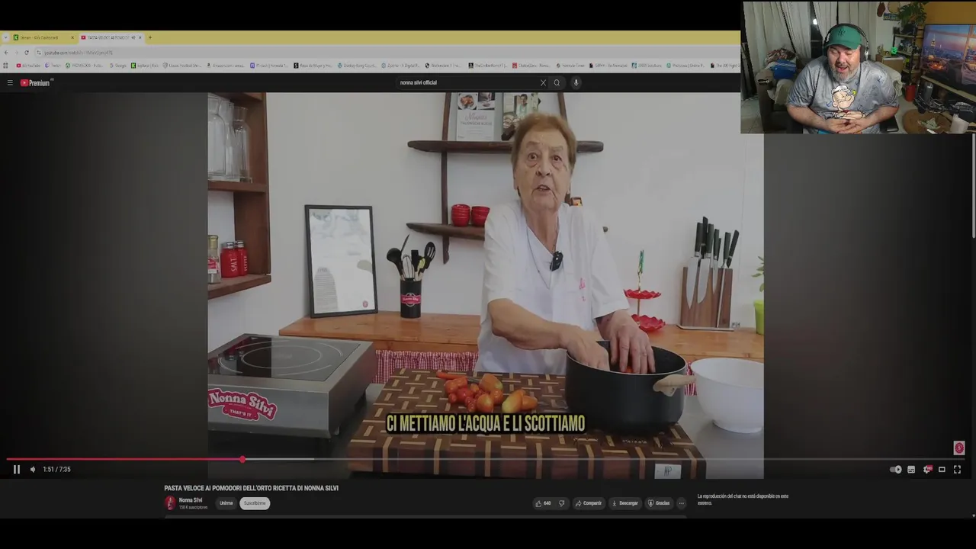Open the YouTube guide hamburger menu
Viewport: 976px width, 549px height.
(10, 82)
